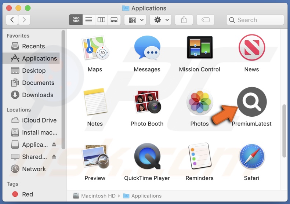Open Recents in the sidebar
The height and width of the screenshot is (204, 290).
point(31,46)
